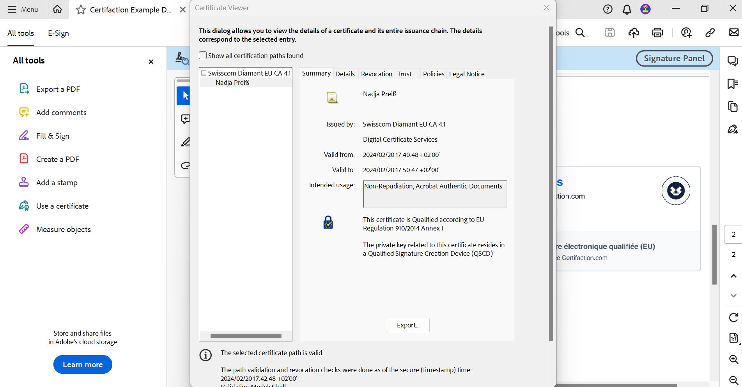
Task: Open the Help question mark icon
Action: click(x=607, y=9)
